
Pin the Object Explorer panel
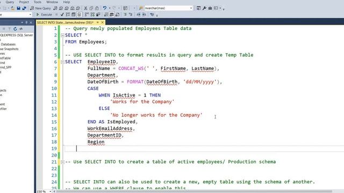click(x=26, y=23)
